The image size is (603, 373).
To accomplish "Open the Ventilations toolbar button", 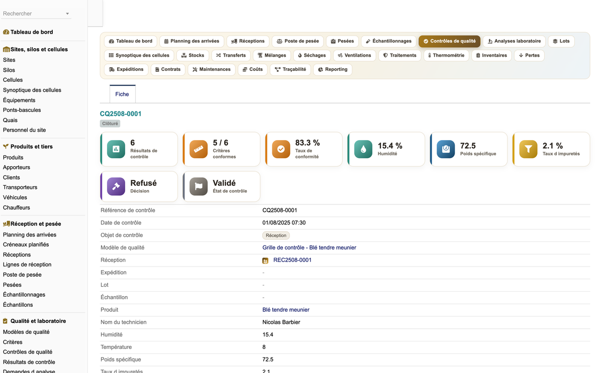I will click(354, 55).
